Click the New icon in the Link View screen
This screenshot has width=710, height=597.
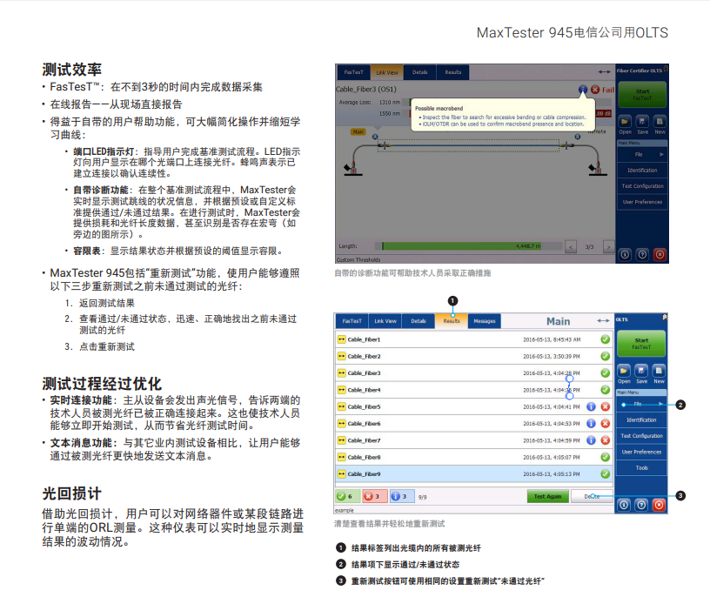660,122
